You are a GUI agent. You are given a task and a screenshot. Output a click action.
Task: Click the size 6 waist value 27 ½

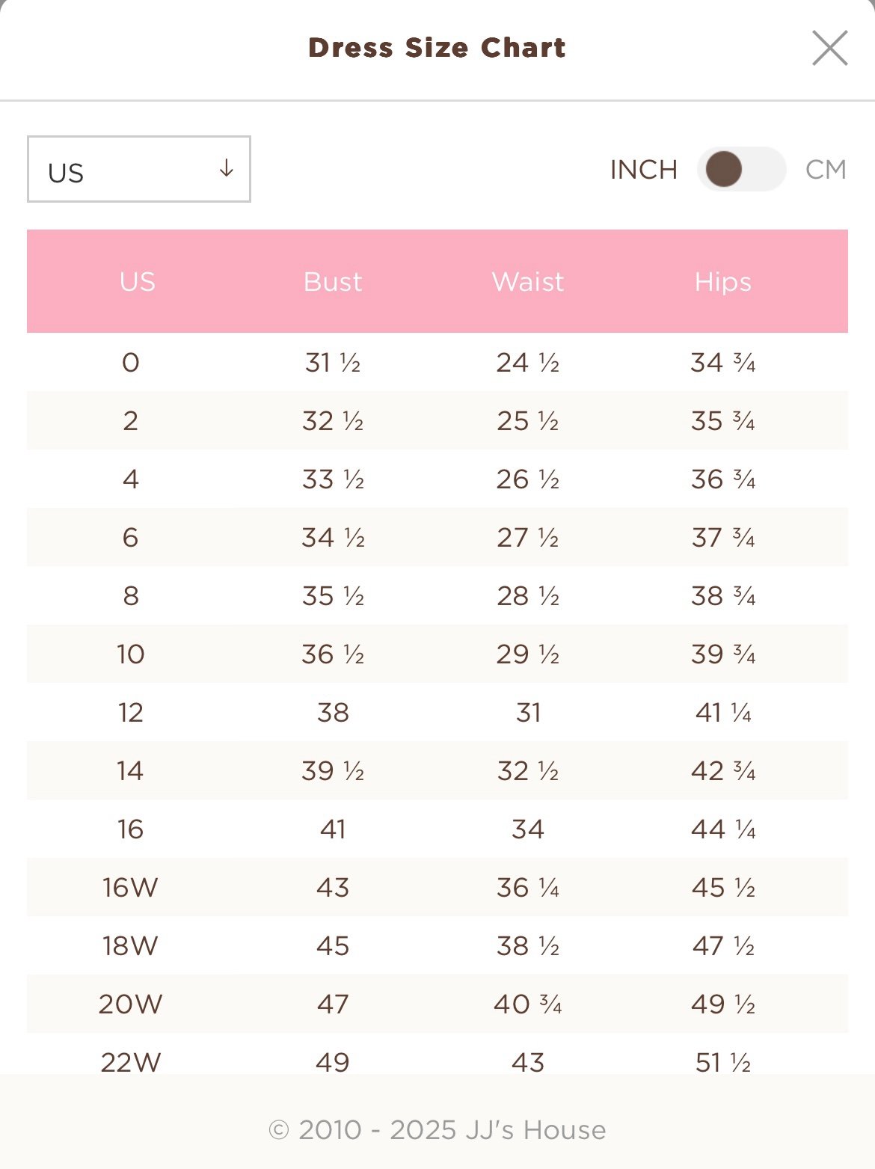(528, 538)
